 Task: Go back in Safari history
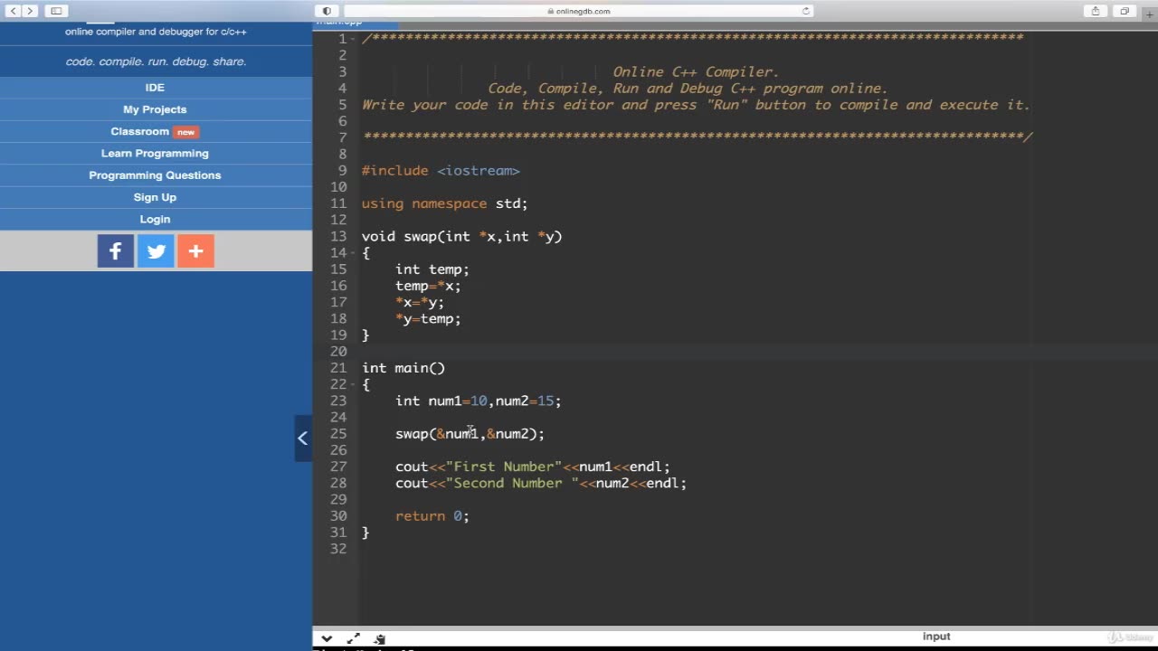point(14,11)
